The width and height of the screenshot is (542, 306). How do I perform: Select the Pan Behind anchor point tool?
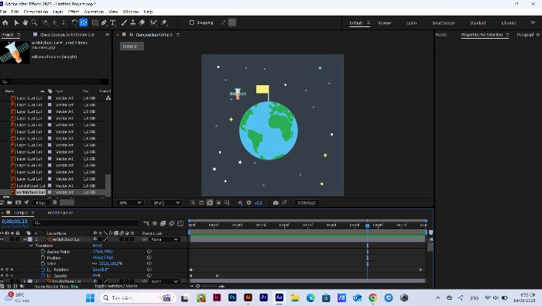84,22
